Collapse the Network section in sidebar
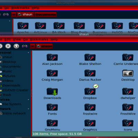The height and width of the screenshot is (138, 138). pos(28,109)
